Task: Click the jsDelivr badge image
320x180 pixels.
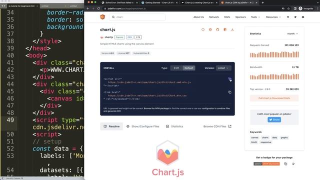Action: pos(266,164)
